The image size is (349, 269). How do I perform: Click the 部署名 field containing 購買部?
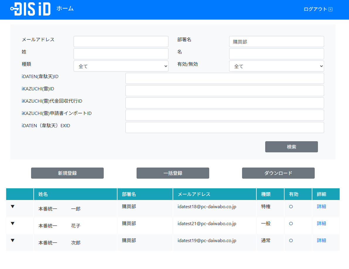pyautogui.click(x=276, y=42)
